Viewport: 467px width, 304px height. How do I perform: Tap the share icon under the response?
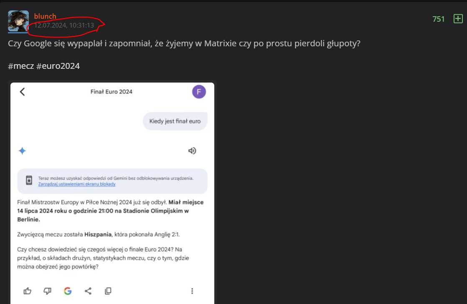(x=88, y=291)
